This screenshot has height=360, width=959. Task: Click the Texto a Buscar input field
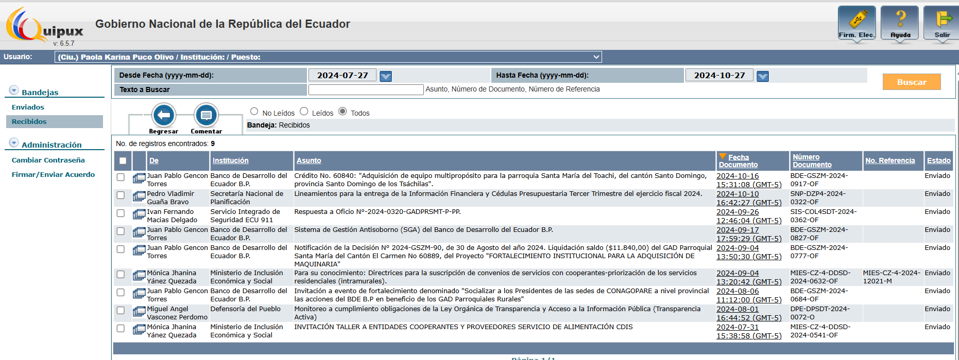coord(366,89)
